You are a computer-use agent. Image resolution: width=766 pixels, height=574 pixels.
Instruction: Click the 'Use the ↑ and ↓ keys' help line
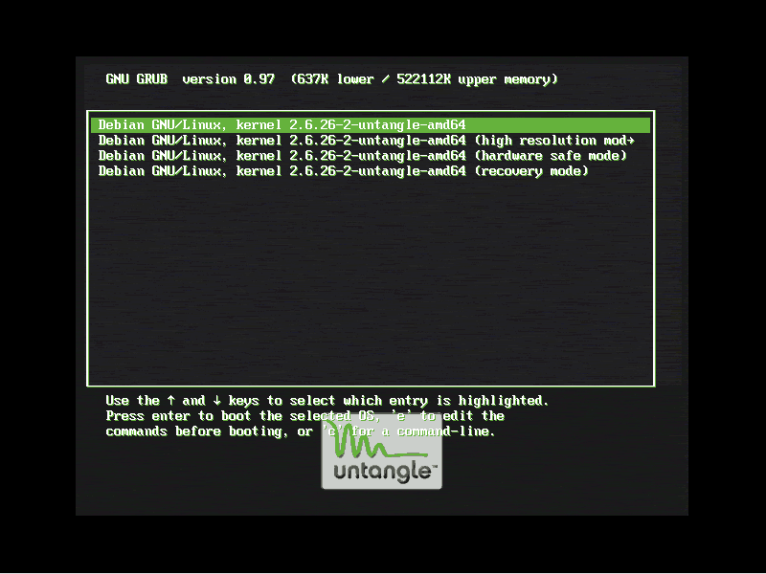(327, 401)
